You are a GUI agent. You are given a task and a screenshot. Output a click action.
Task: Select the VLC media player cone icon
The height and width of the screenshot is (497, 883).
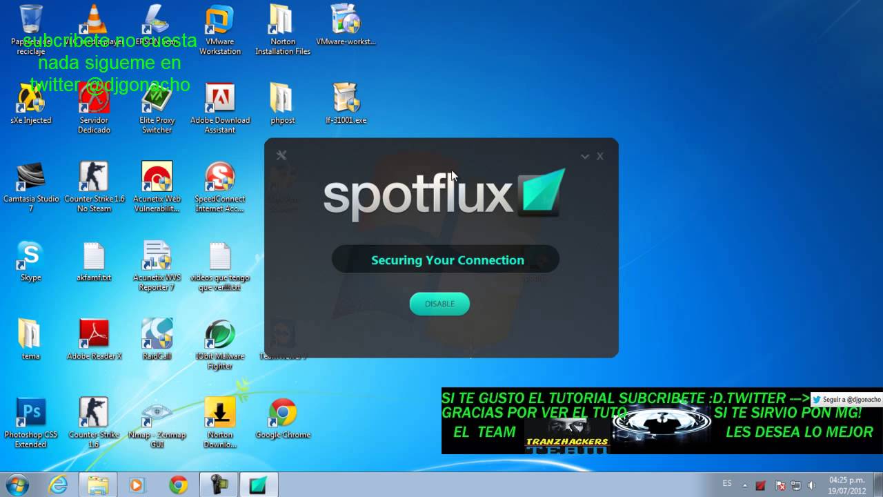(94, 25)
